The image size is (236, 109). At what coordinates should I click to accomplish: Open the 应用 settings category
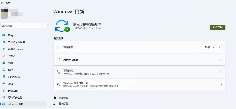pos(23,63)
